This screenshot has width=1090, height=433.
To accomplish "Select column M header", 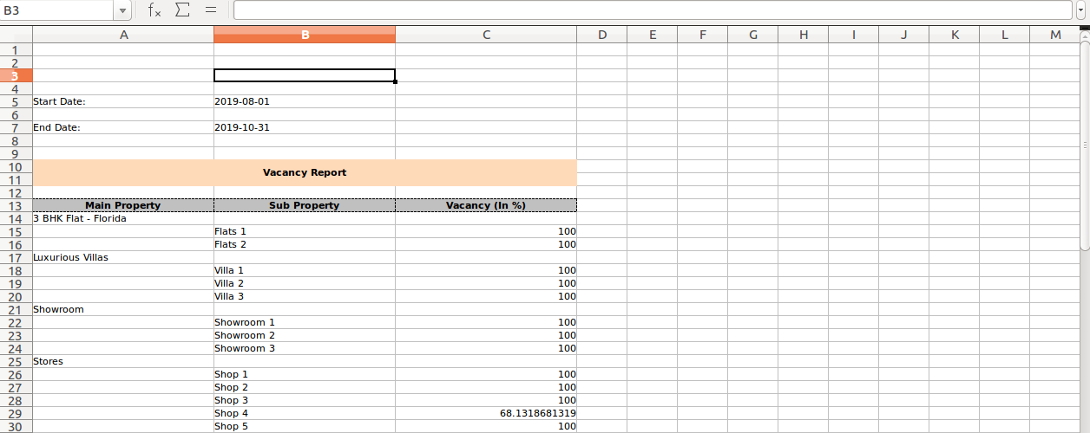I will [1055, 35].
